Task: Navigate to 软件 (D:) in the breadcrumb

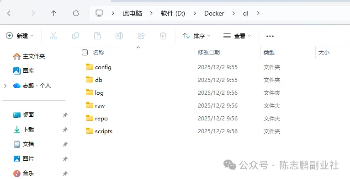Action: (173, 13)
